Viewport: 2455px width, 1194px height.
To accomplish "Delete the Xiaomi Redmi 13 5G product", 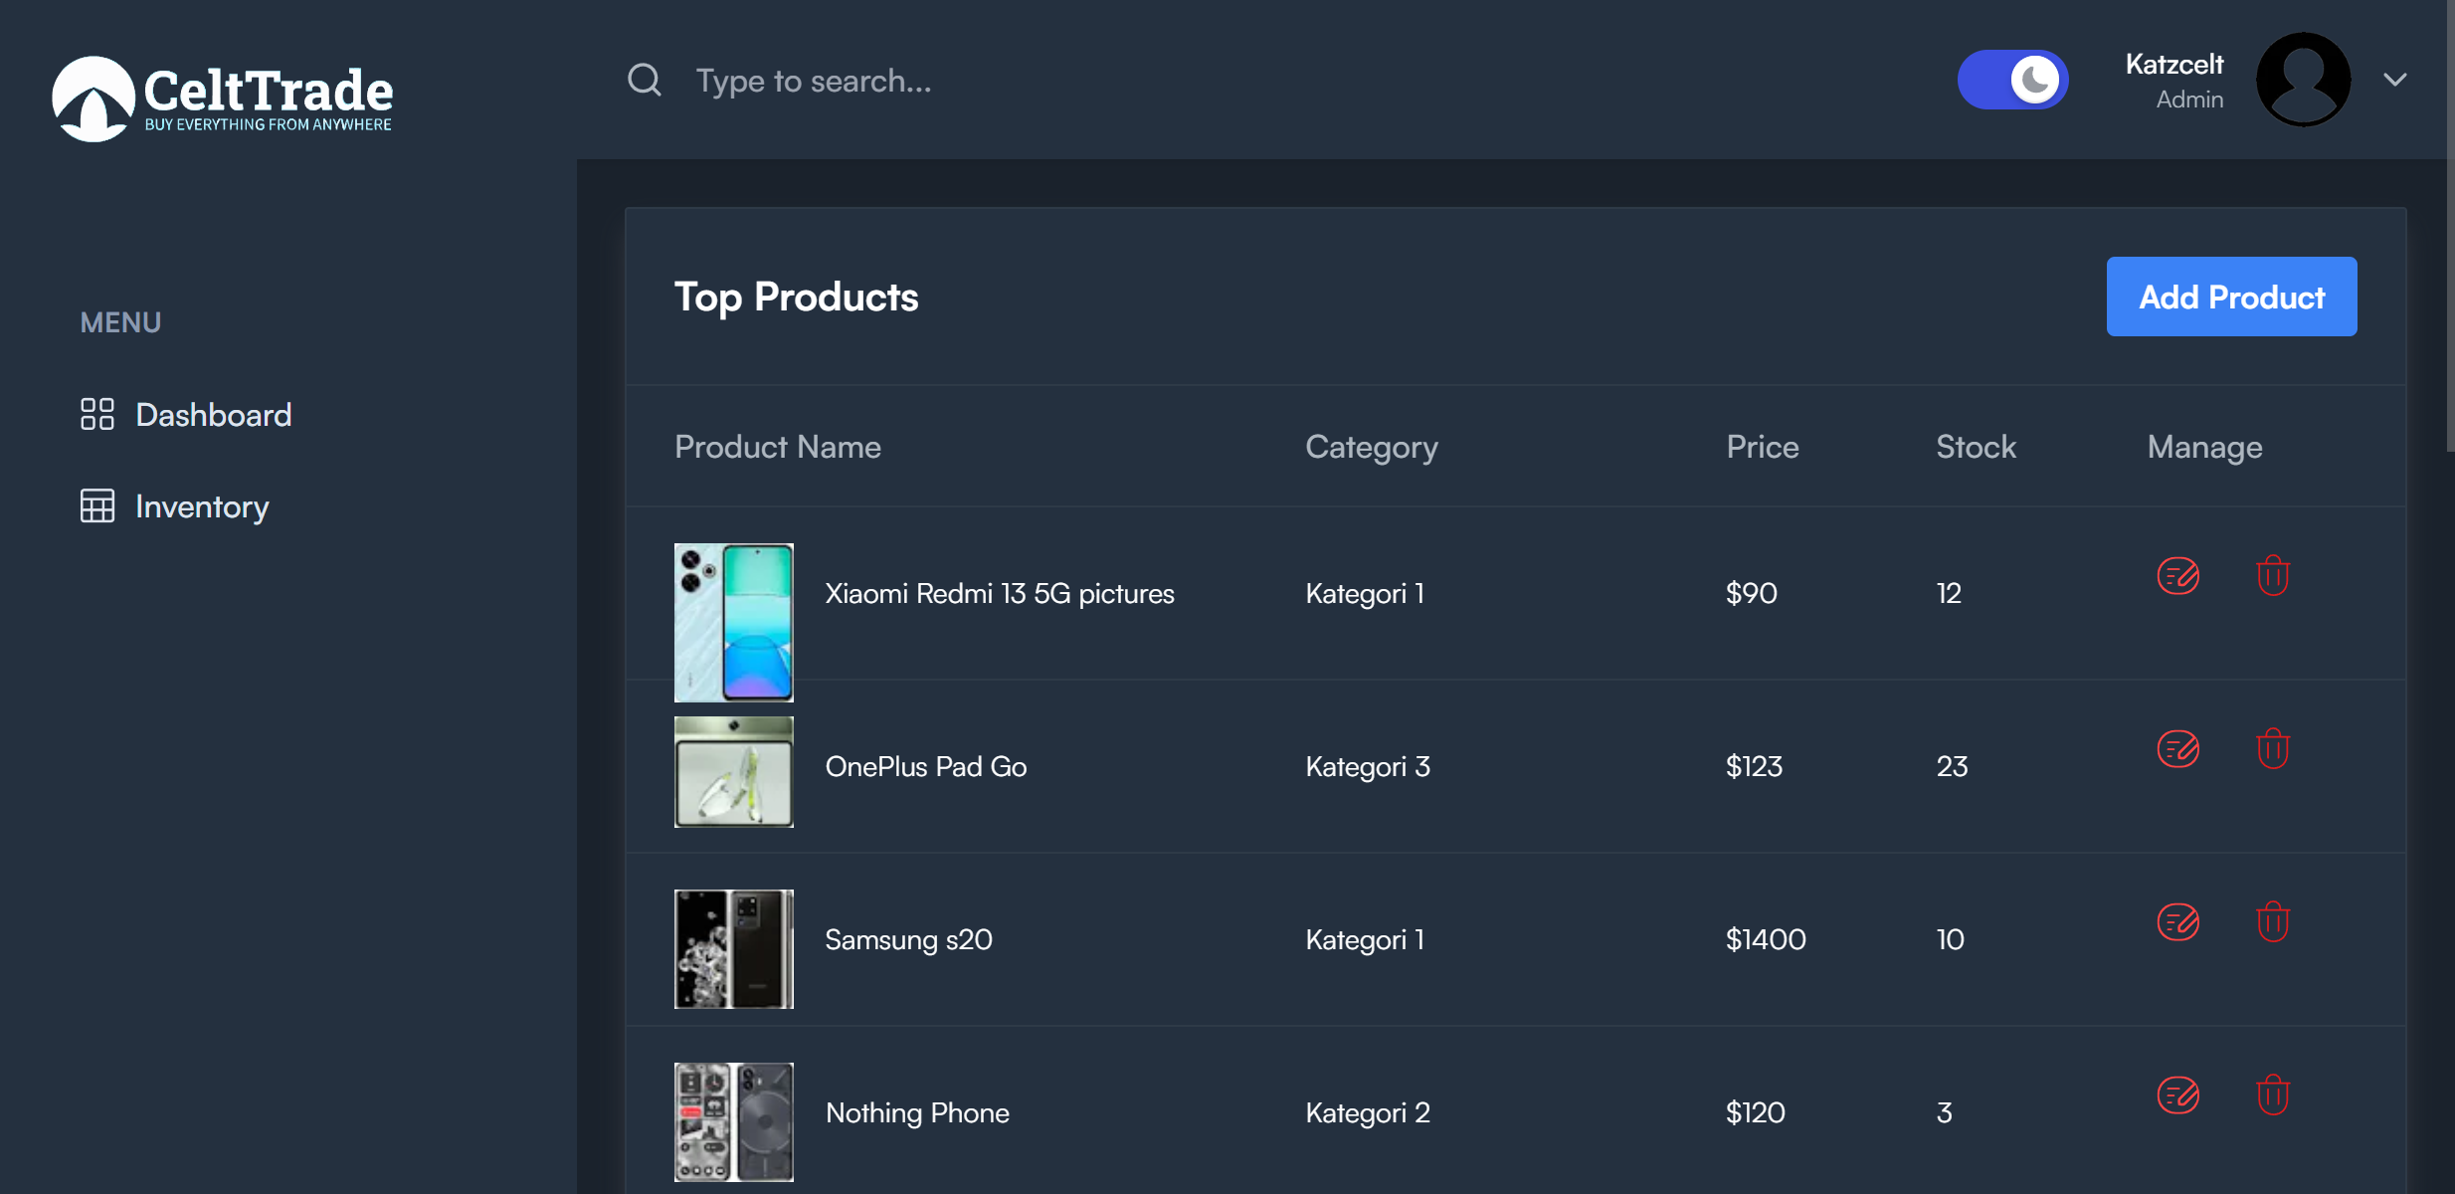I will pyautogui.click(x=2273, y=576).
